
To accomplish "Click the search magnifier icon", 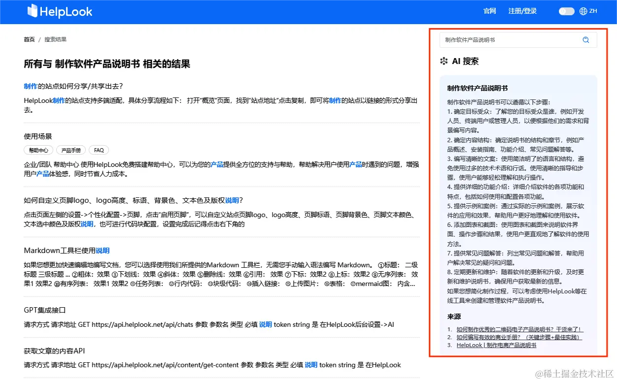I will coord(586,40).
